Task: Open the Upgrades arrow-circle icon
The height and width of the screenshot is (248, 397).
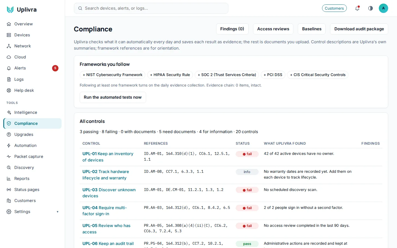Action: (9, 134)
